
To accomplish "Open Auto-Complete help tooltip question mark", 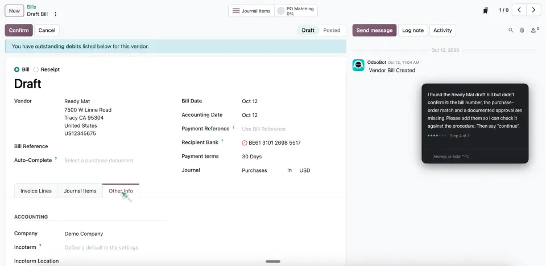I will point(56,158).
